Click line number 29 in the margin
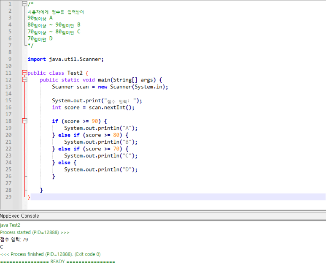Viewport: 326px width, 275px height. 8,197
